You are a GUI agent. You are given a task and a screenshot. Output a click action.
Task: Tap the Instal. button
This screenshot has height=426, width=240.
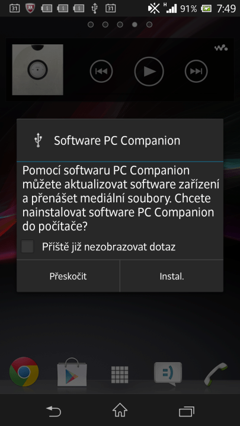[172, 276]
